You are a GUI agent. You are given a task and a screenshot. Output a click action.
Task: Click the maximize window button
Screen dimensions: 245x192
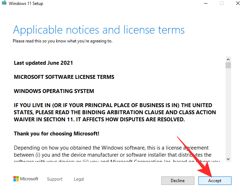[222, 3]
